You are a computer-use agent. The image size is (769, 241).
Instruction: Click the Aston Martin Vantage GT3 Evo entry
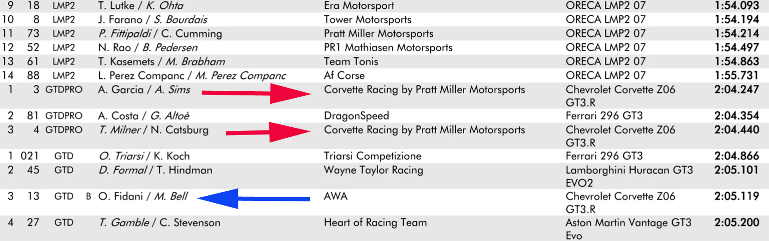[628, 229]
